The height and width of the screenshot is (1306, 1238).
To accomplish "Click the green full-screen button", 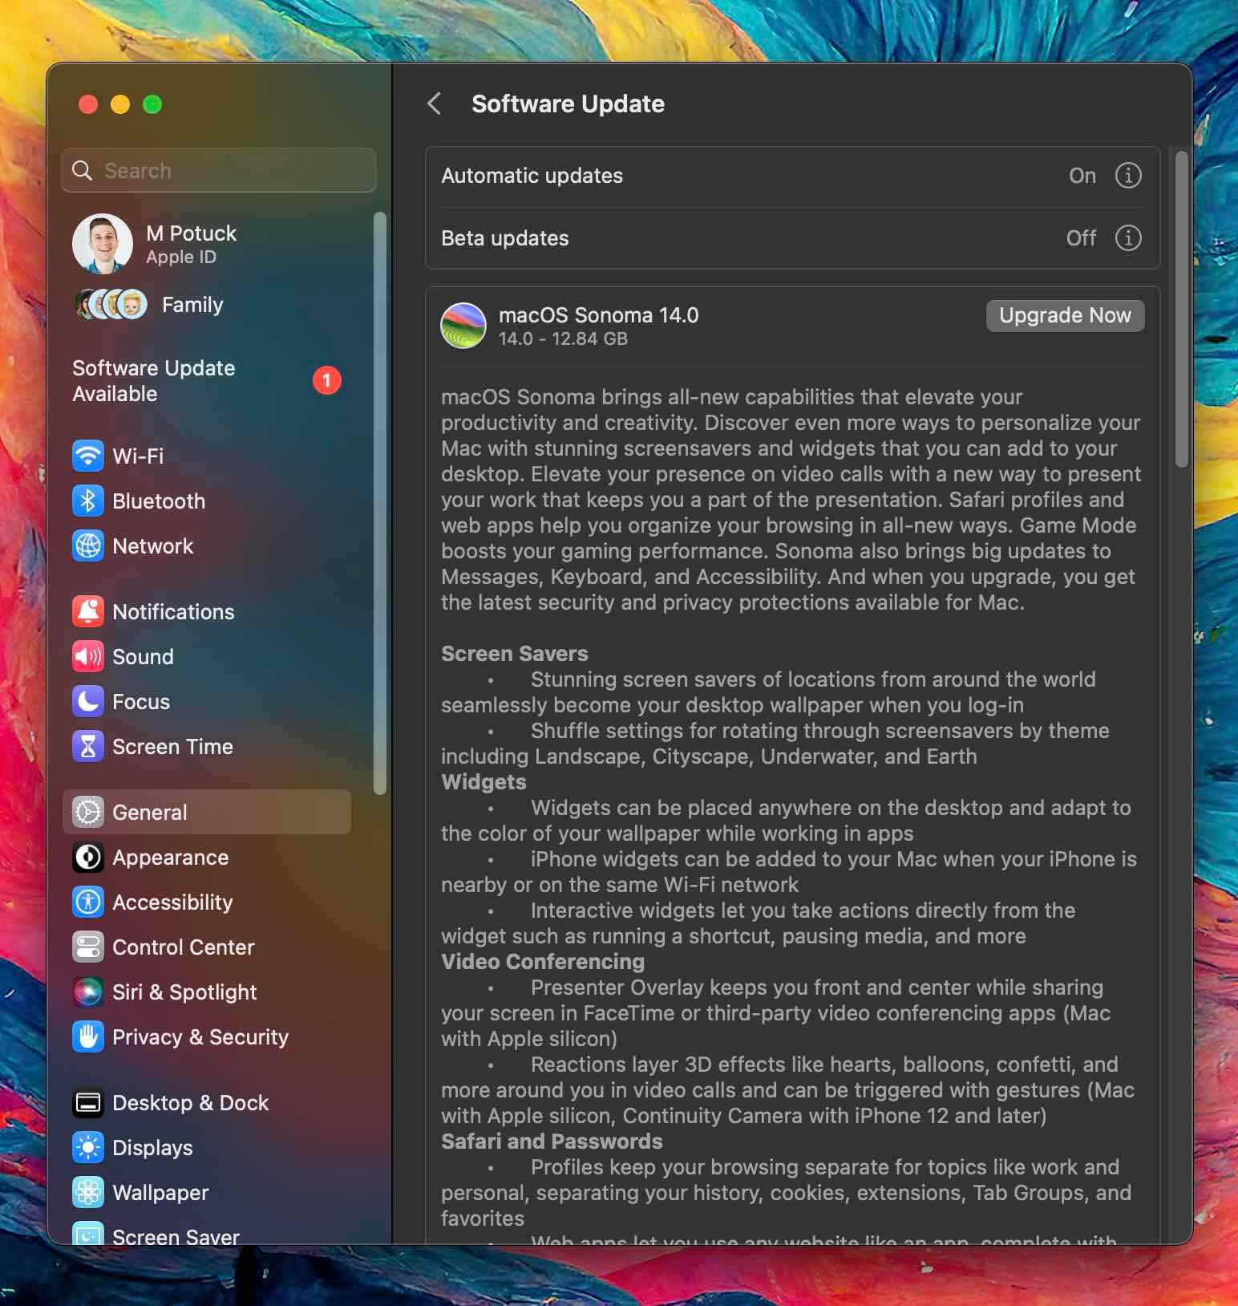I will click(x=152, y=104).
